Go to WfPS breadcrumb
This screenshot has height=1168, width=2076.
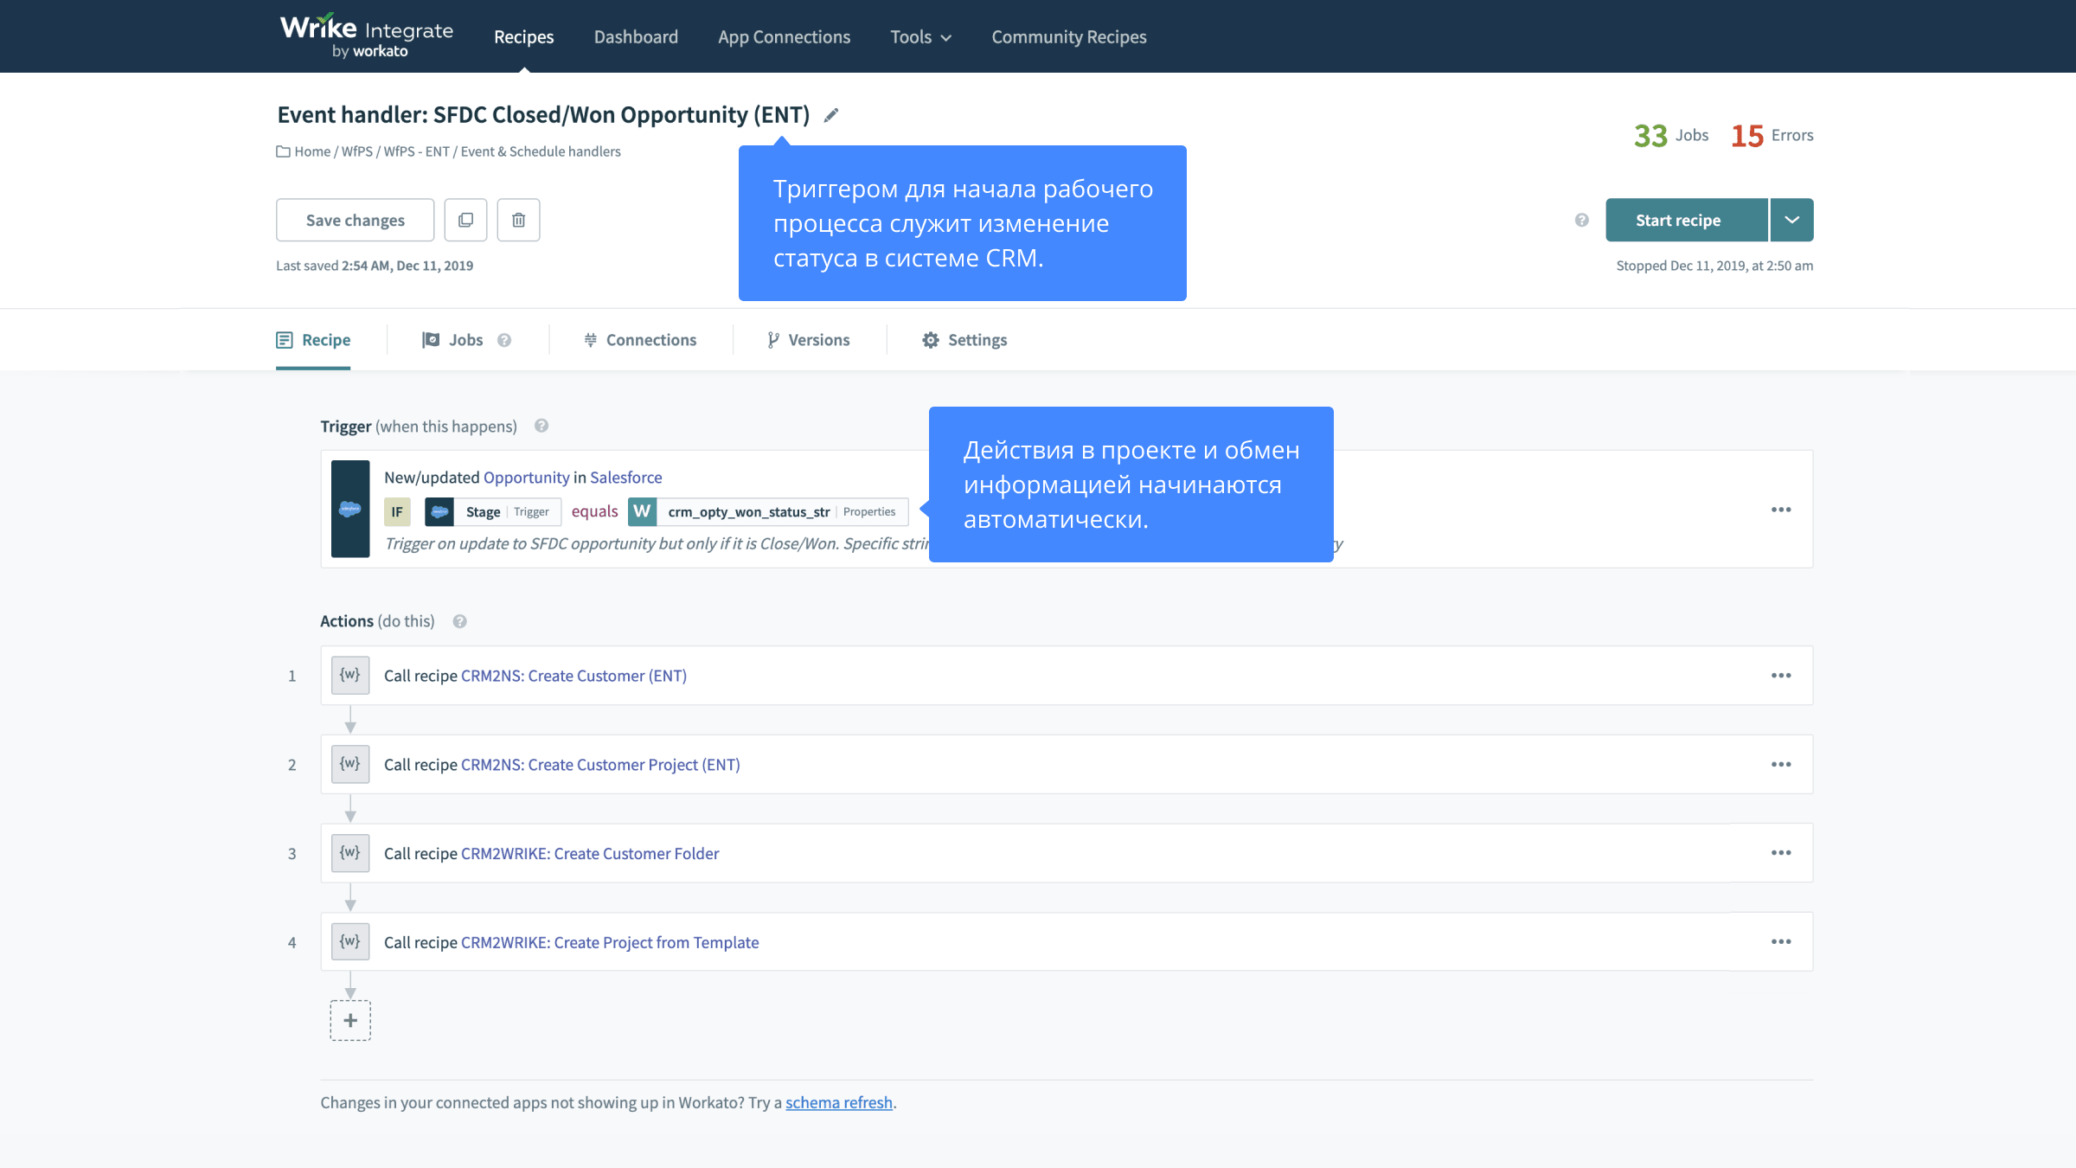tap(356, 151)
